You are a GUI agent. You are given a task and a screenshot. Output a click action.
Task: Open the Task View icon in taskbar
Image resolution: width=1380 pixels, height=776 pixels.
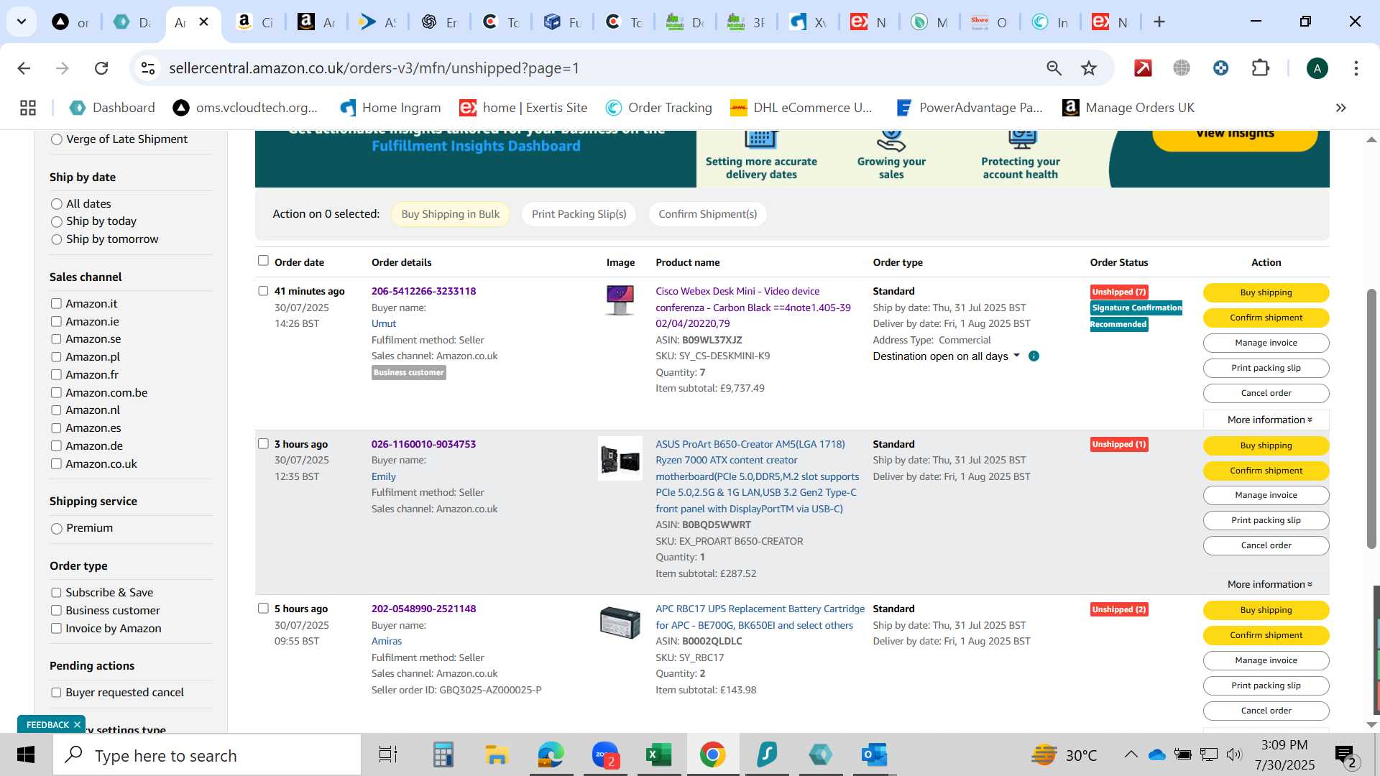(x=388, y=755)
